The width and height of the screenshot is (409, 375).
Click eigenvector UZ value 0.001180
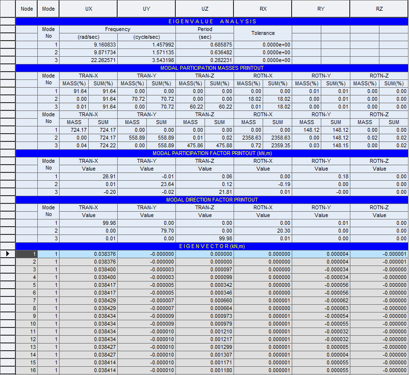205,370
